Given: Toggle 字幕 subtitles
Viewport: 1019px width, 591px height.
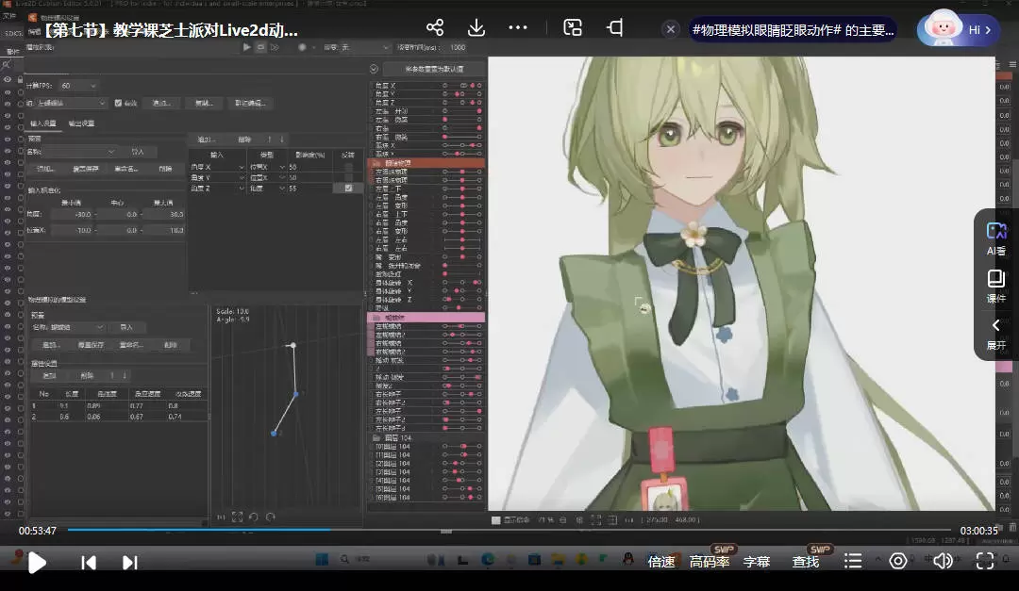Looking at the screenshot, I should coord(757,562).
